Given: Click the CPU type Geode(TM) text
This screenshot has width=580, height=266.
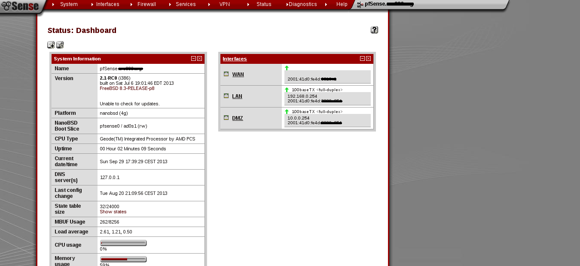Looking at the screenshot, I should click(147, 139).
